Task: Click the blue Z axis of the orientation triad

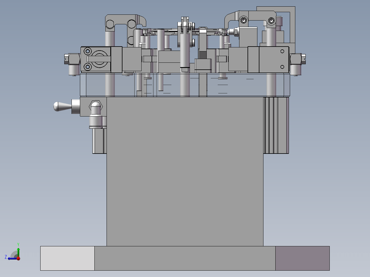Action: coord(12,258)
